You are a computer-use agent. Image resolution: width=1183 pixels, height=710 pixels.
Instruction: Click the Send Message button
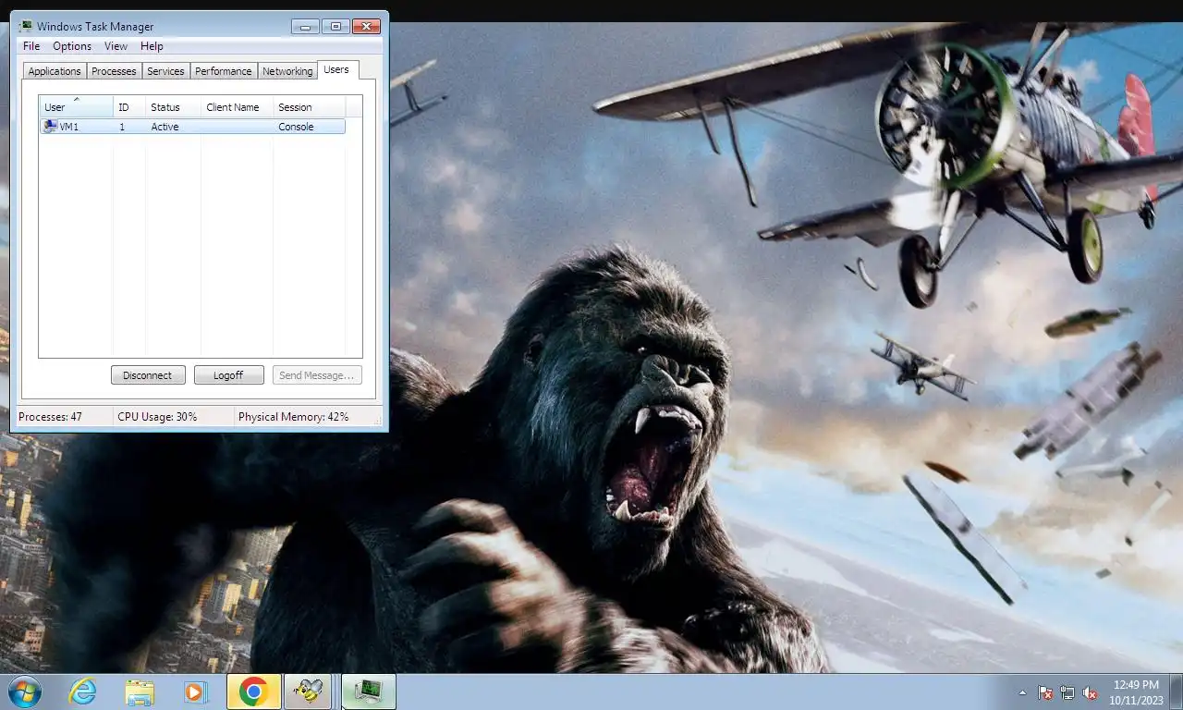tap(317, 375)
